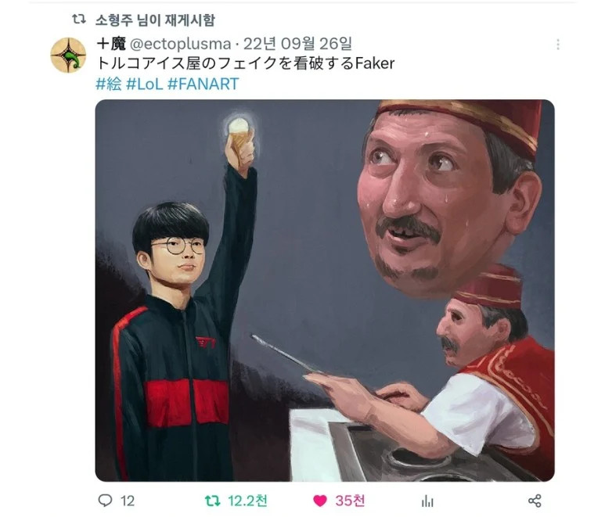
Task: Open the #FANART hashtag
Action: coord(203,84)
